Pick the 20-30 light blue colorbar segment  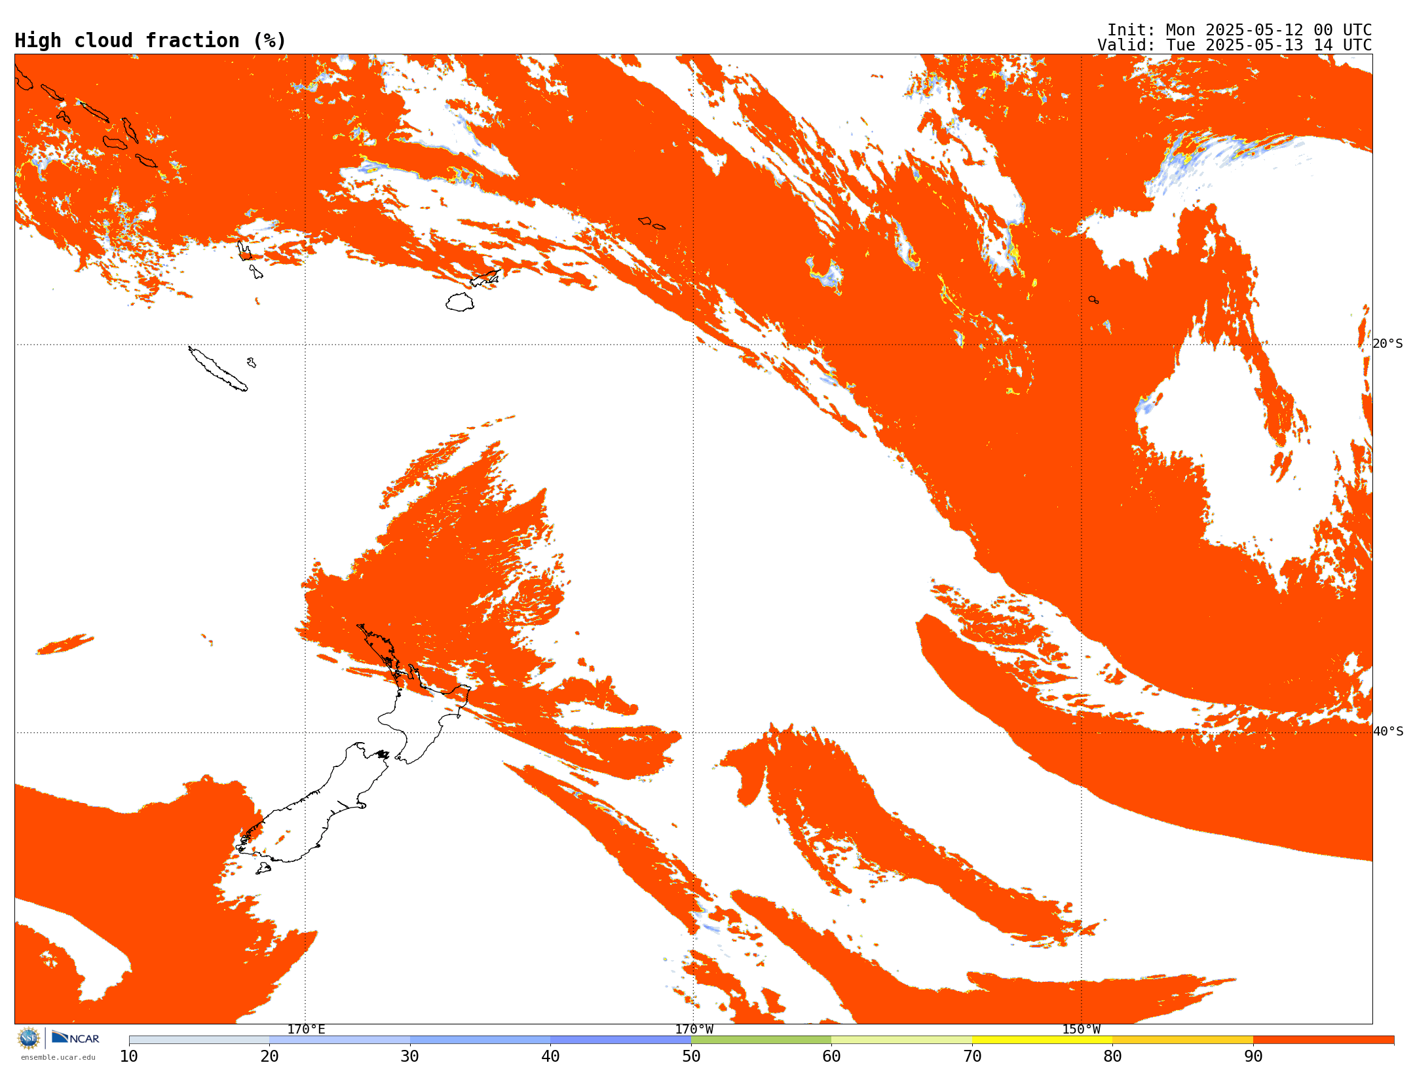pos(339,1040)
